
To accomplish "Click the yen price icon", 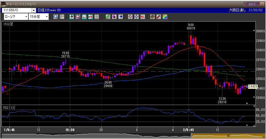I will point(90,16).
